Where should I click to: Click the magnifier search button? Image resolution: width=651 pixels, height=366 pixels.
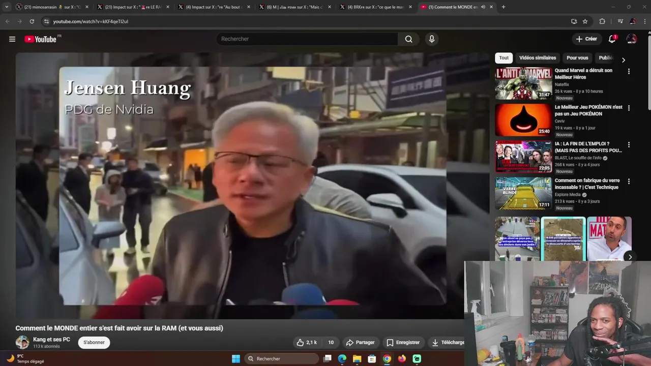pos(408,39)
